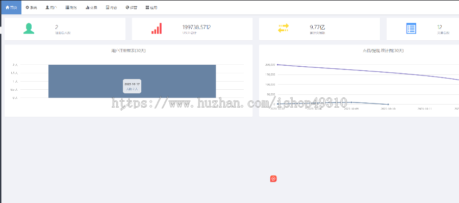
Task: Click the "2023-10-11" x-axis date label
Action: (425, 108)
